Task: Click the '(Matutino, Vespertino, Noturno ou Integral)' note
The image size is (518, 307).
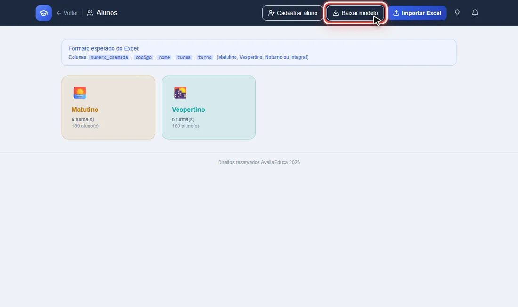Action: coord(262,57)
